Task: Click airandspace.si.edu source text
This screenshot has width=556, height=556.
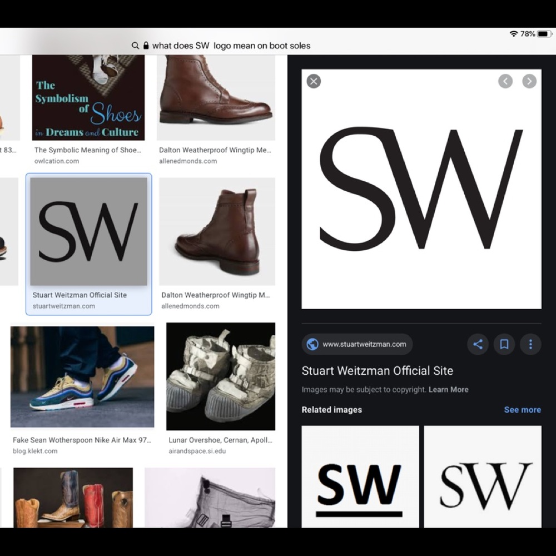Action: [x=197, y=451]
